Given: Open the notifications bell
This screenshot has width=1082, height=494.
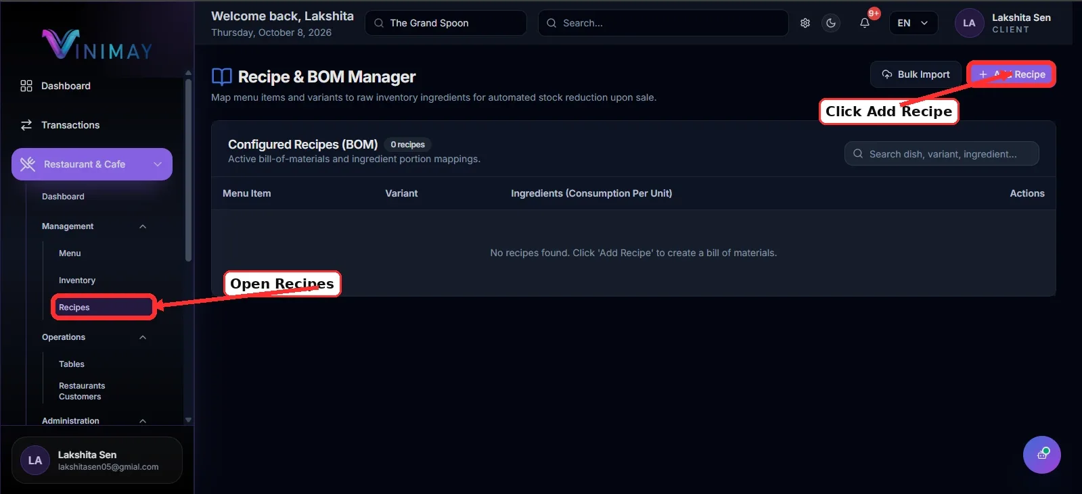Looking at the screenshot, I should point(865,23).
